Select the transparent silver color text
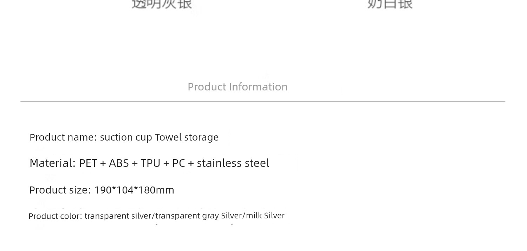 118,216
